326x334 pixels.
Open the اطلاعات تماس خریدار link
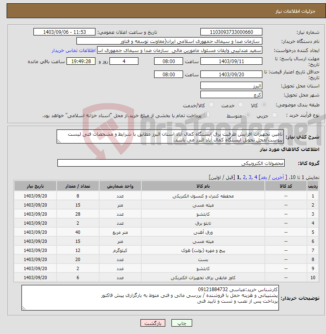coord(74,50)
